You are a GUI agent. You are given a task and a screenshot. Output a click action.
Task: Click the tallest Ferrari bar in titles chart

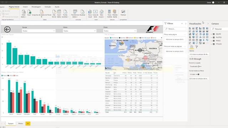(9, 53)
